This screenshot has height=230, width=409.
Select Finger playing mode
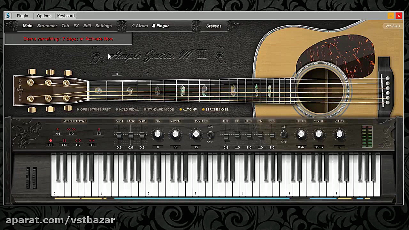click(160, 26)
